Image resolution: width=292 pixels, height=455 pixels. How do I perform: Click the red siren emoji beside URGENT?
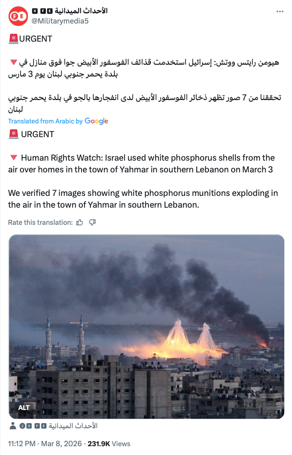tap(13, 39)
